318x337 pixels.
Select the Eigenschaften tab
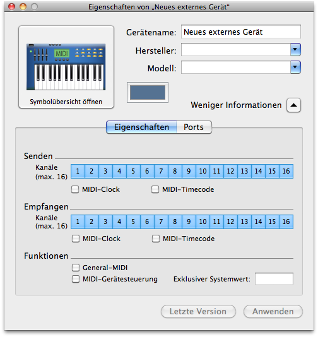click(141, 127)
